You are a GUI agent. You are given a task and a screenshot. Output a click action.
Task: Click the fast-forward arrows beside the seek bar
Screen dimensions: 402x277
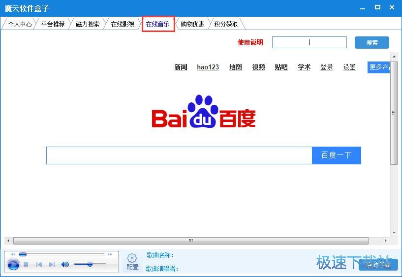[110, 254]
